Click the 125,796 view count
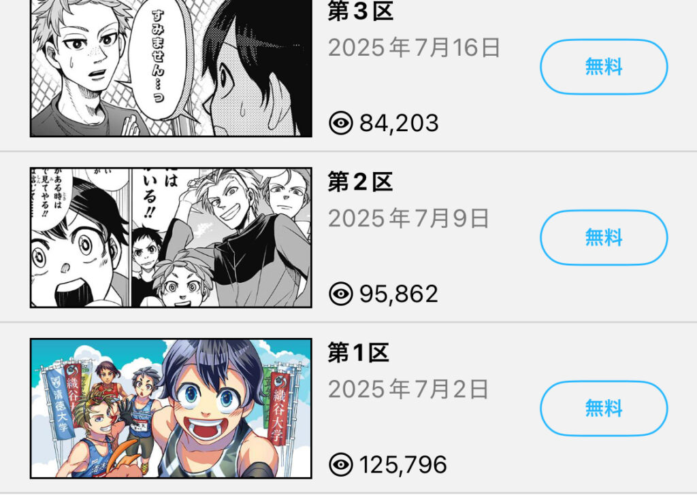 coord(403,465)
